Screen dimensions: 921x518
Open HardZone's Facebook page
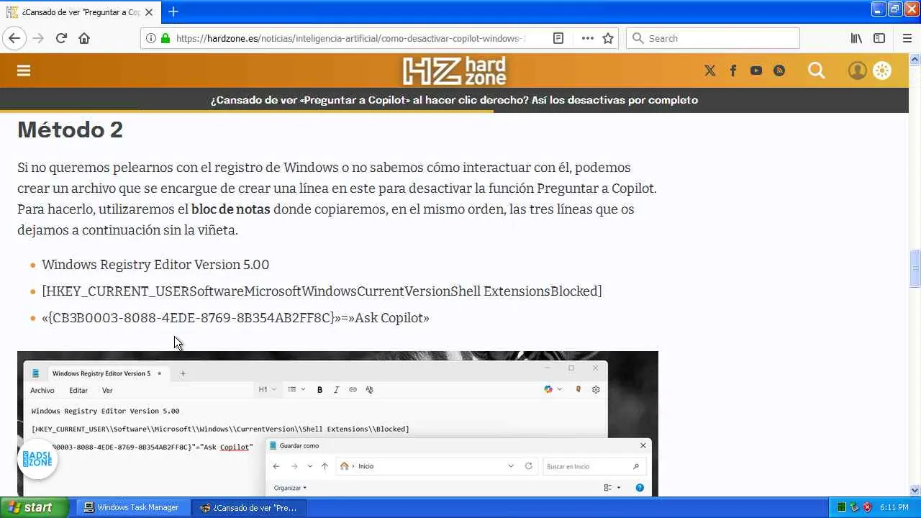click(x=733, y=71)
